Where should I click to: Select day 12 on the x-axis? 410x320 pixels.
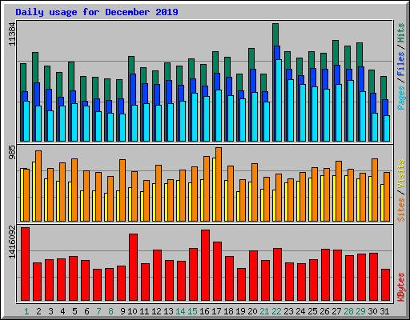coord(156,311)
